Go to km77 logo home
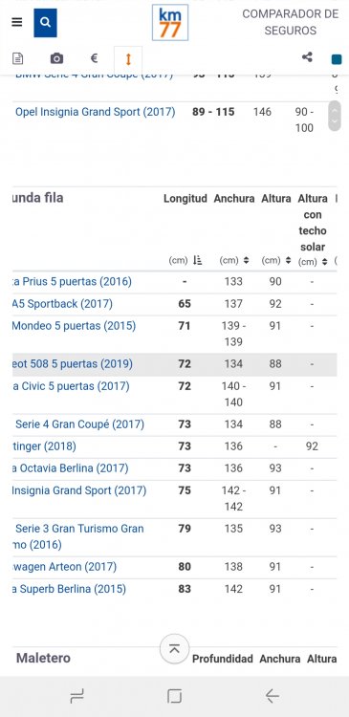349x717 pixels. (x=170, y=22)
